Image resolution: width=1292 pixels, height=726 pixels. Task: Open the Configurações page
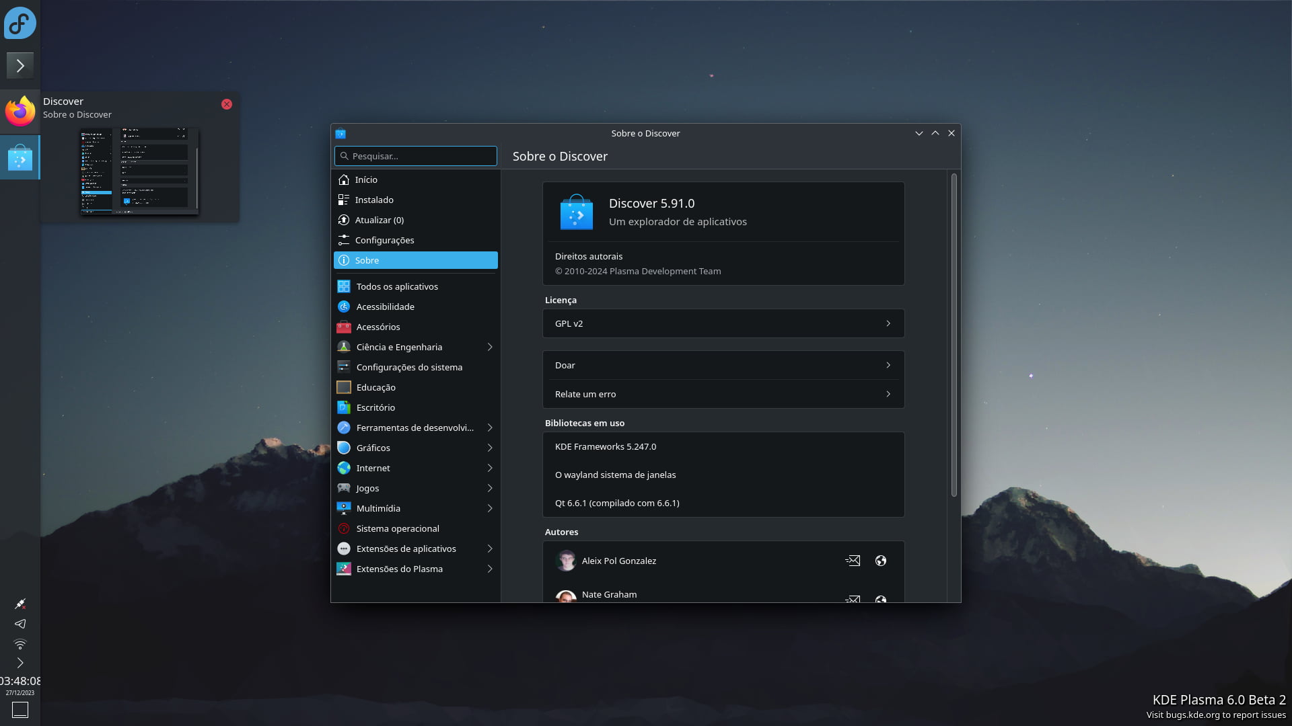click(384, 240)
